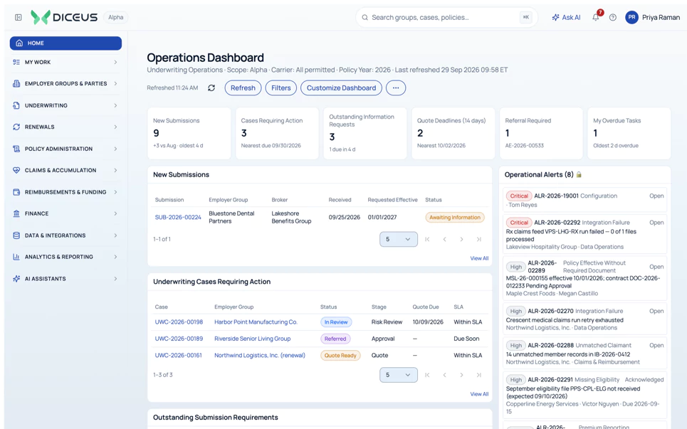Click the Claims heart icon

16,170
